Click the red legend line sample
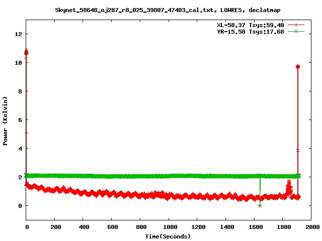 tap(296, 25)
